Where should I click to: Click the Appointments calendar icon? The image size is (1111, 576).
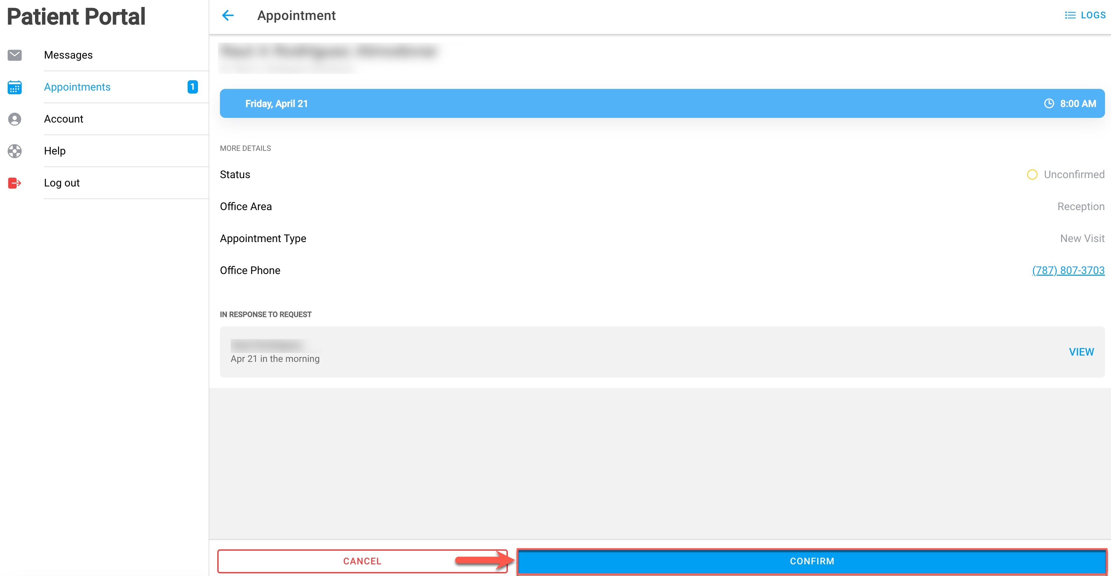pyautogui.click(x=15, y=87)
